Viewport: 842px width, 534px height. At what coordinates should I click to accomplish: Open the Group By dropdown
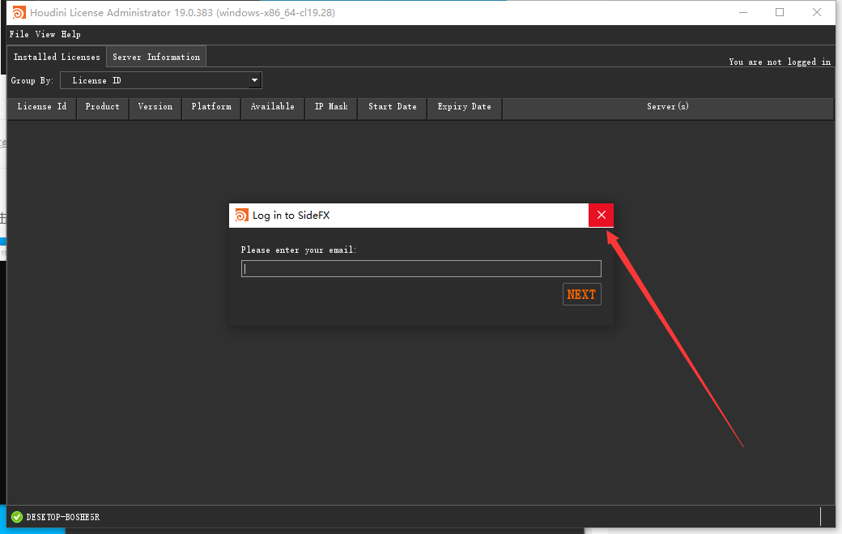(161, 80)
